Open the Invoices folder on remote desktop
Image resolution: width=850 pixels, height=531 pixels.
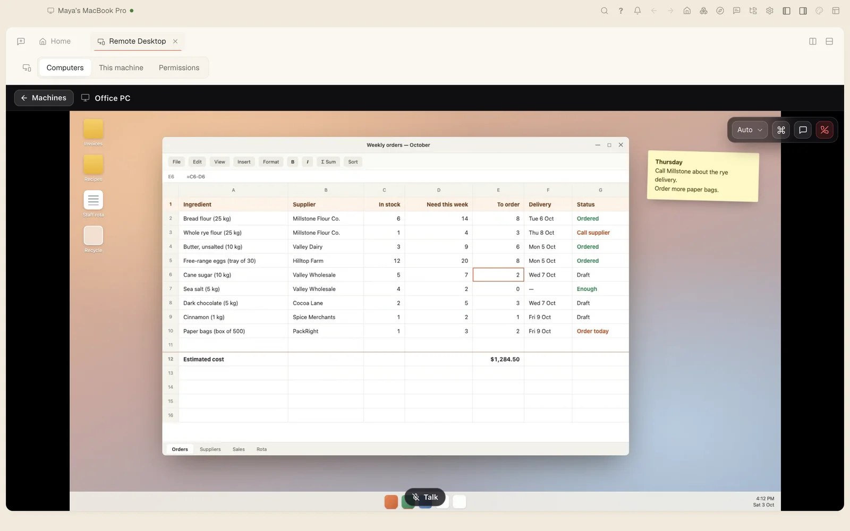pyautogui.click(x=93, y=132)
